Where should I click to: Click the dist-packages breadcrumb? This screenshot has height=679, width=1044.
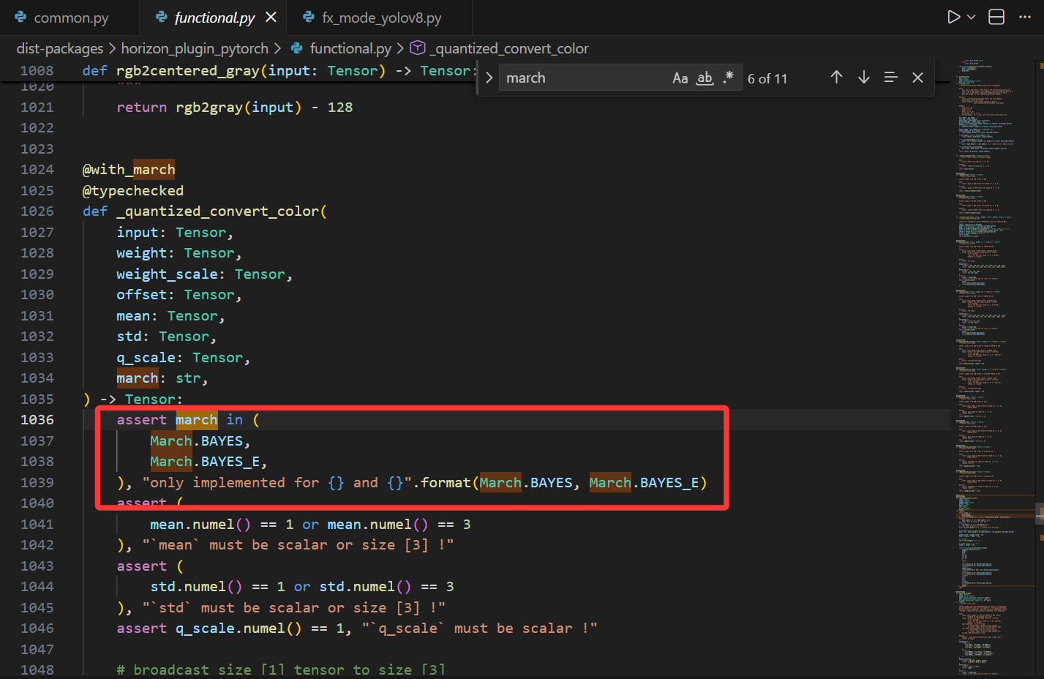point(60,48)
